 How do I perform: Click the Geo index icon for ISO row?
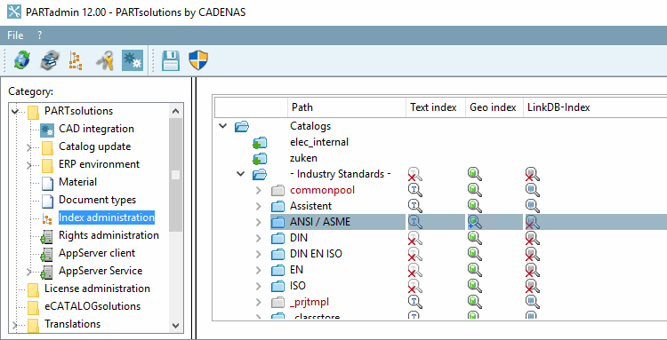pos(475,286)
